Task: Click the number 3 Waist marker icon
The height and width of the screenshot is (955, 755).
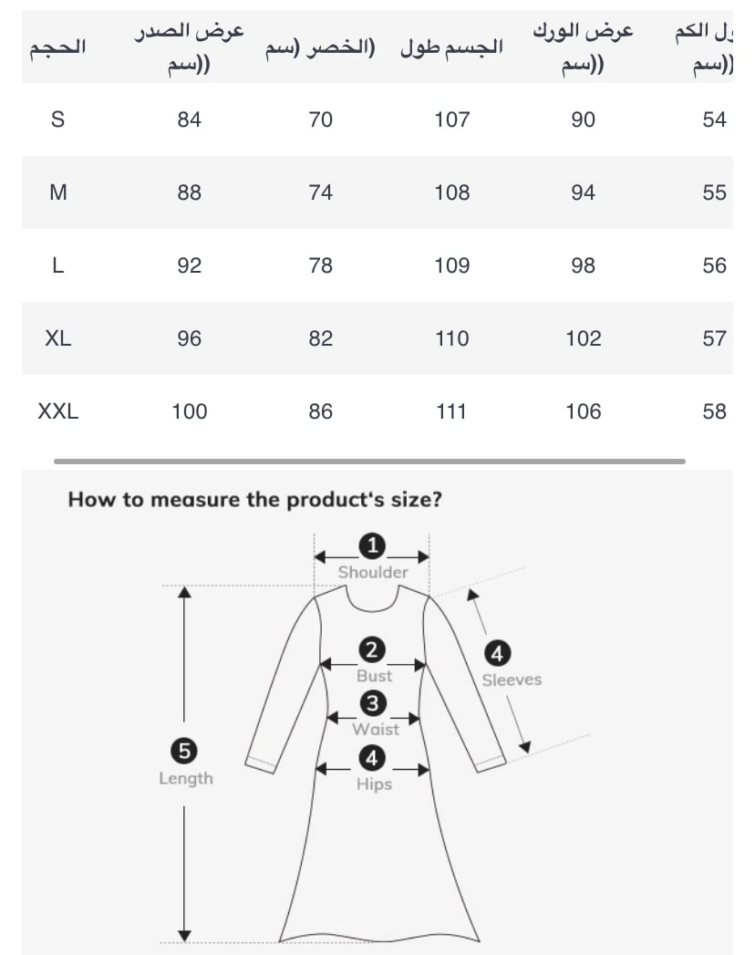Action: pyautogui.click(x=373, y=703)
